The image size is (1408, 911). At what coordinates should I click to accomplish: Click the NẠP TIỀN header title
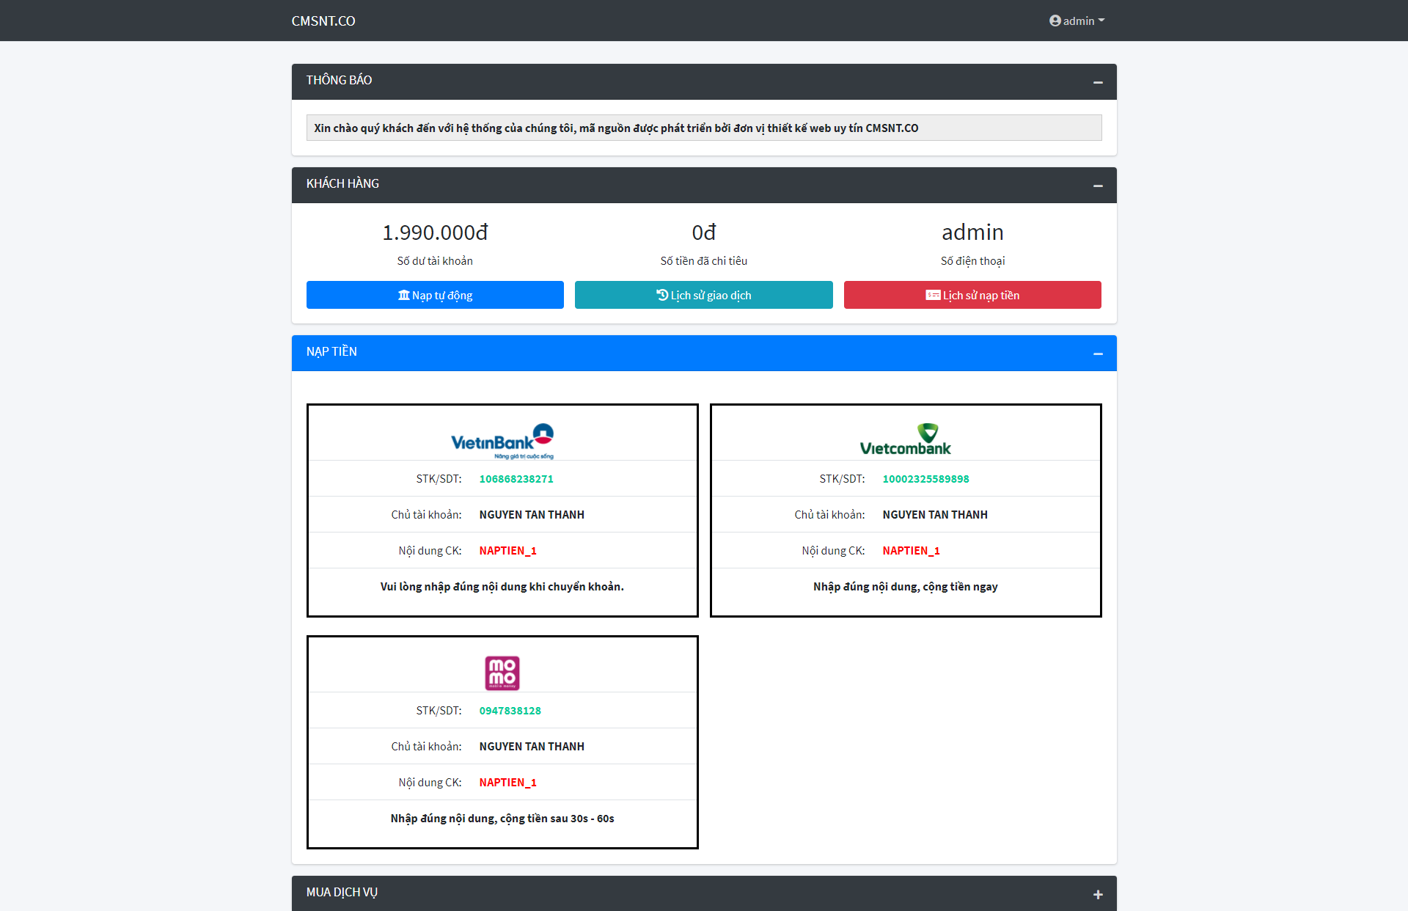[x=331, y=351]
